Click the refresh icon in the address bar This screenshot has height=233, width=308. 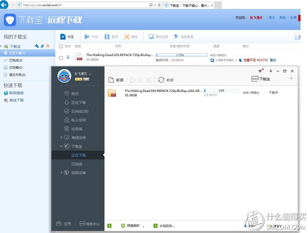coord(159,5)
